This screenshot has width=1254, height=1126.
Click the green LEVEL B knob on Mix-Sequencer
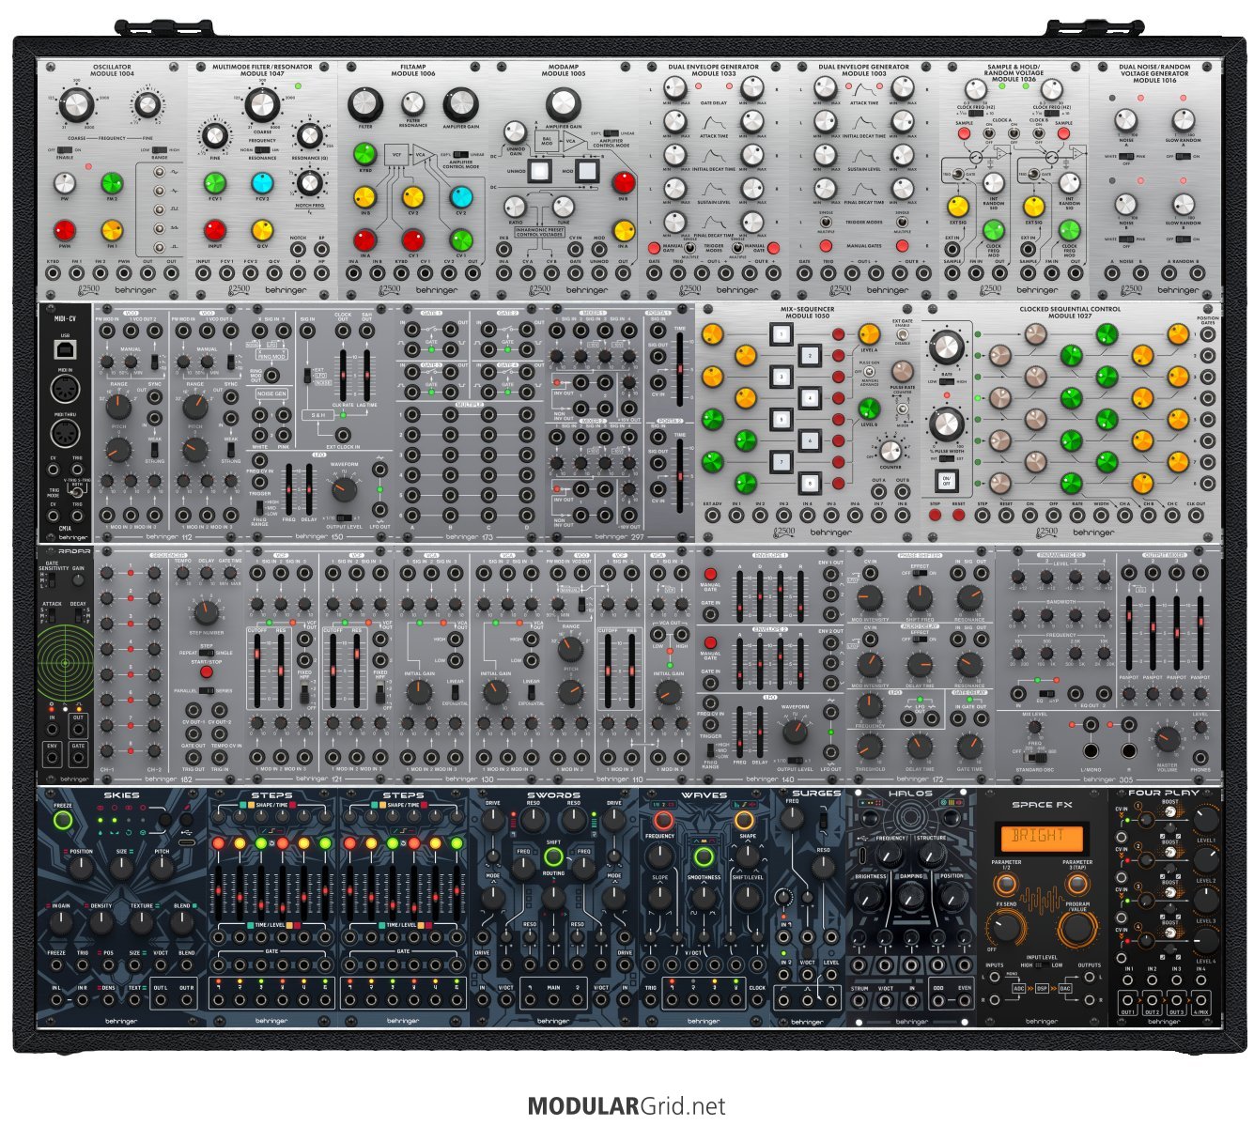click(868, 409)
